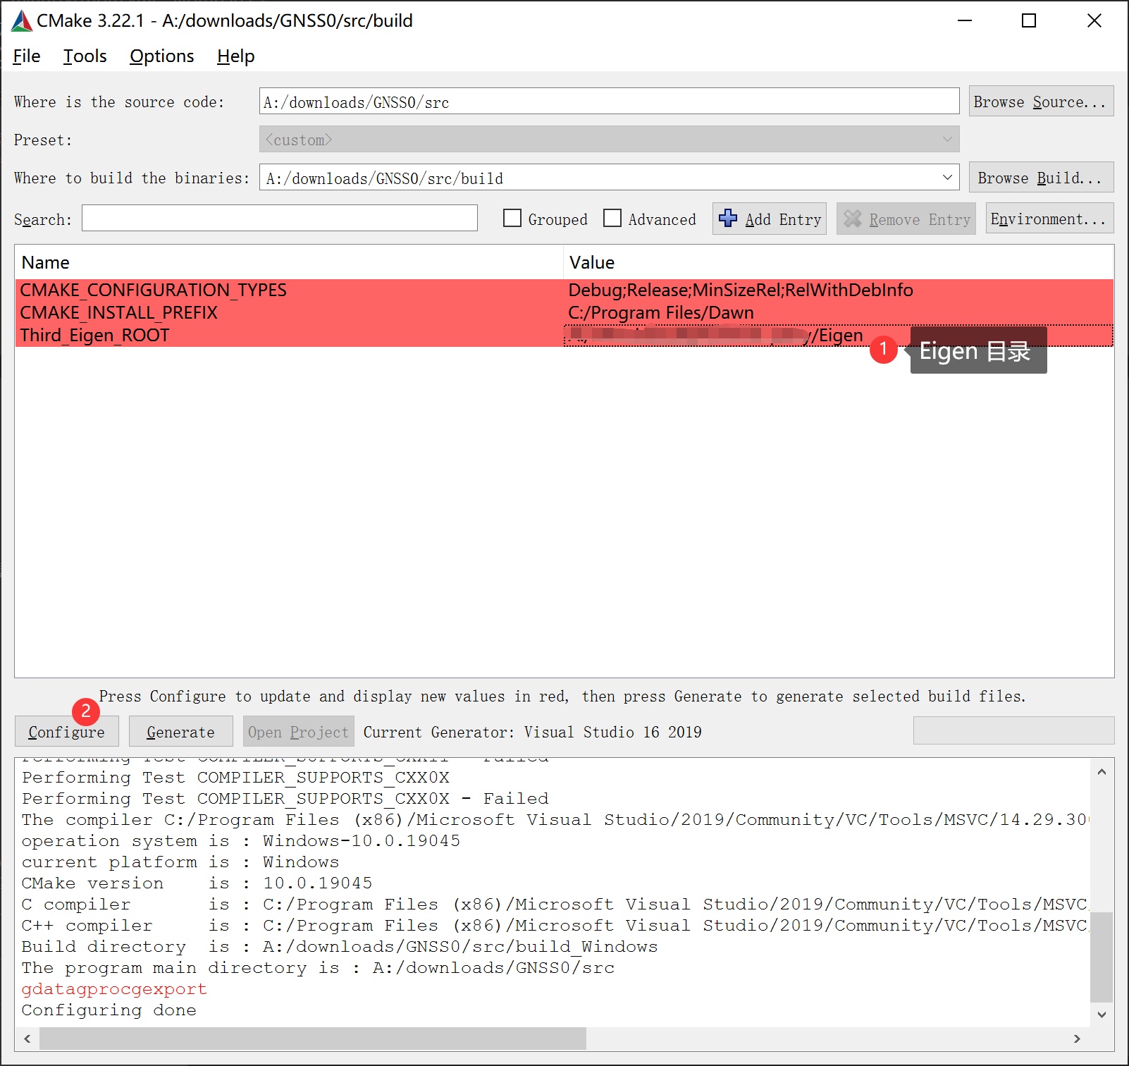Click the 'C++ compiler is' log line
The height and width of the screenshot is (1066, 1129).
(555, 925)
